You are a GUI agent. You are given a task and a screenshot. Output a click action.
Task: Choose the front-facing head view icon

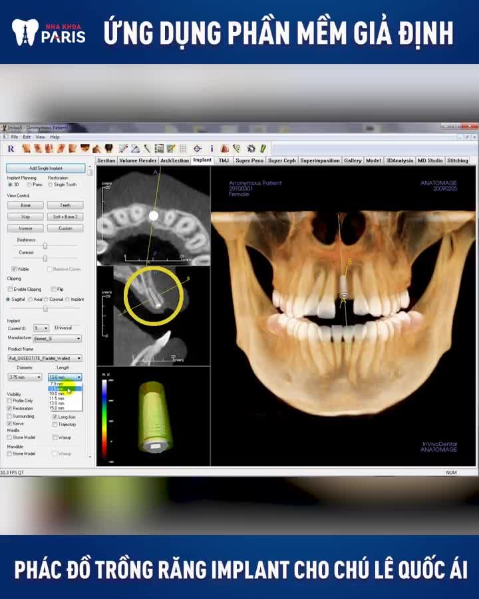point(50,148)
